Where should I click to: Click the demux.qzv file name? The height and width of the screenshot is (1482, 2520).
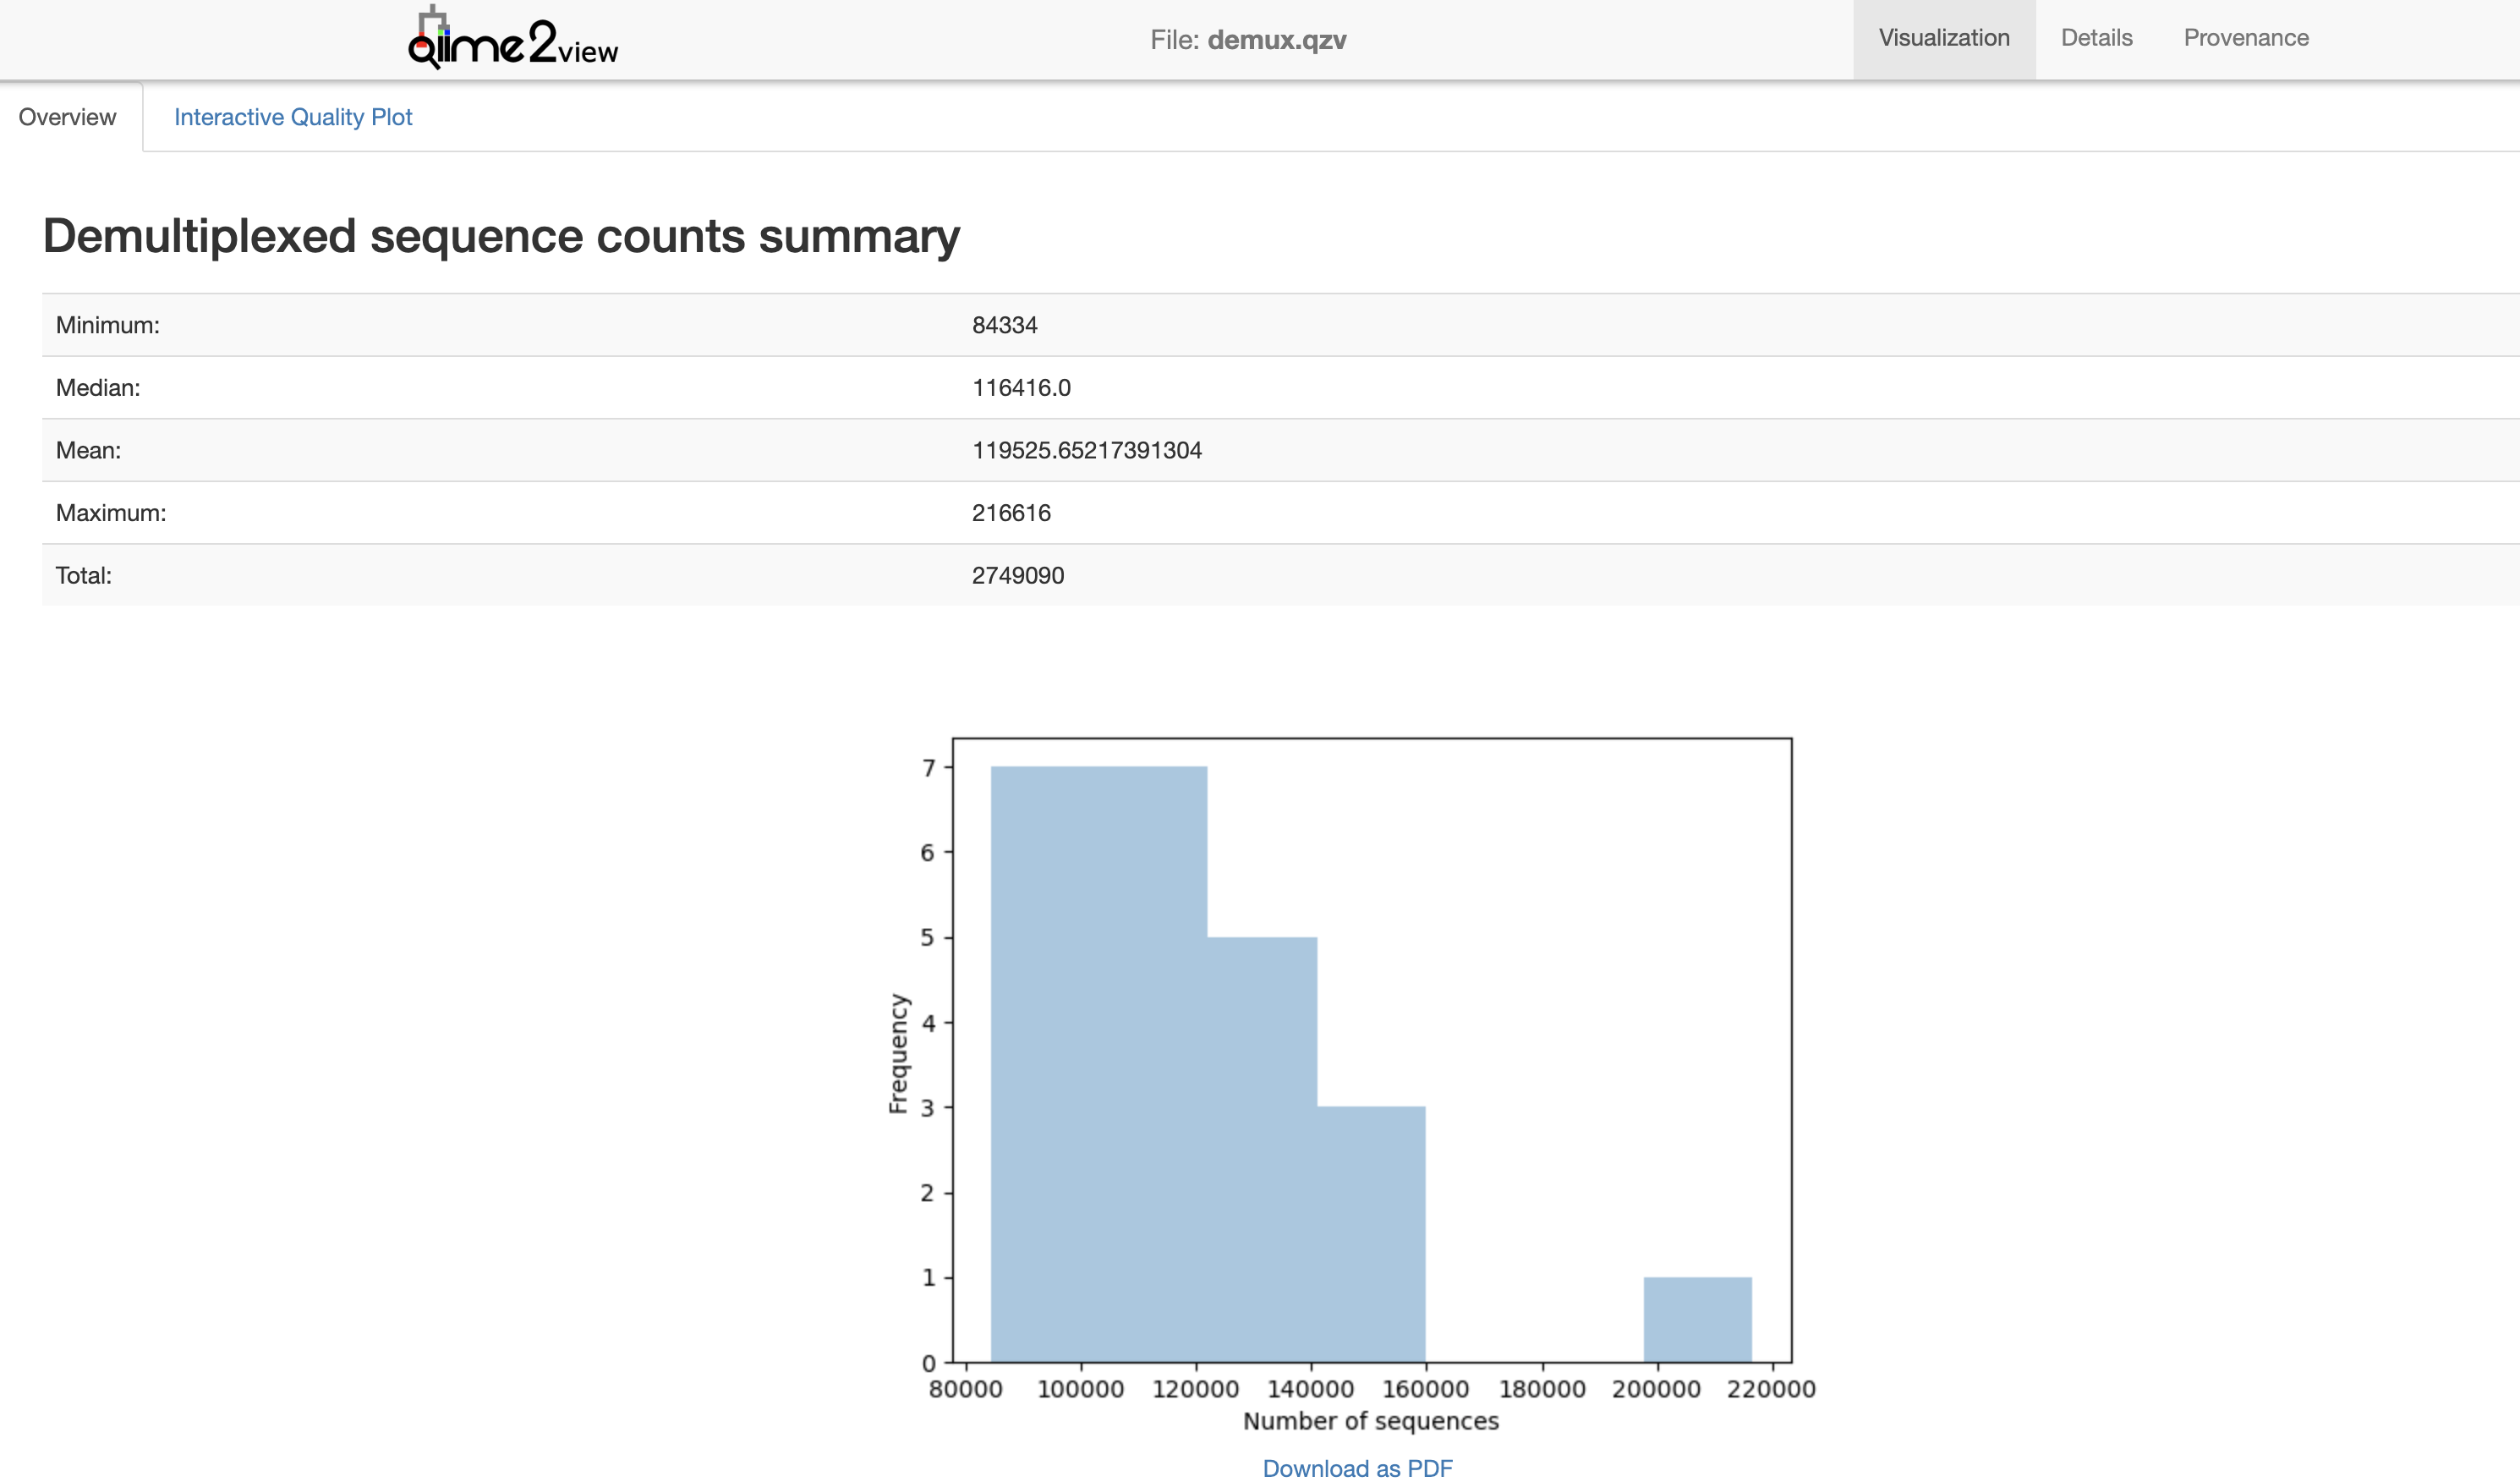tap(1276, 40)
